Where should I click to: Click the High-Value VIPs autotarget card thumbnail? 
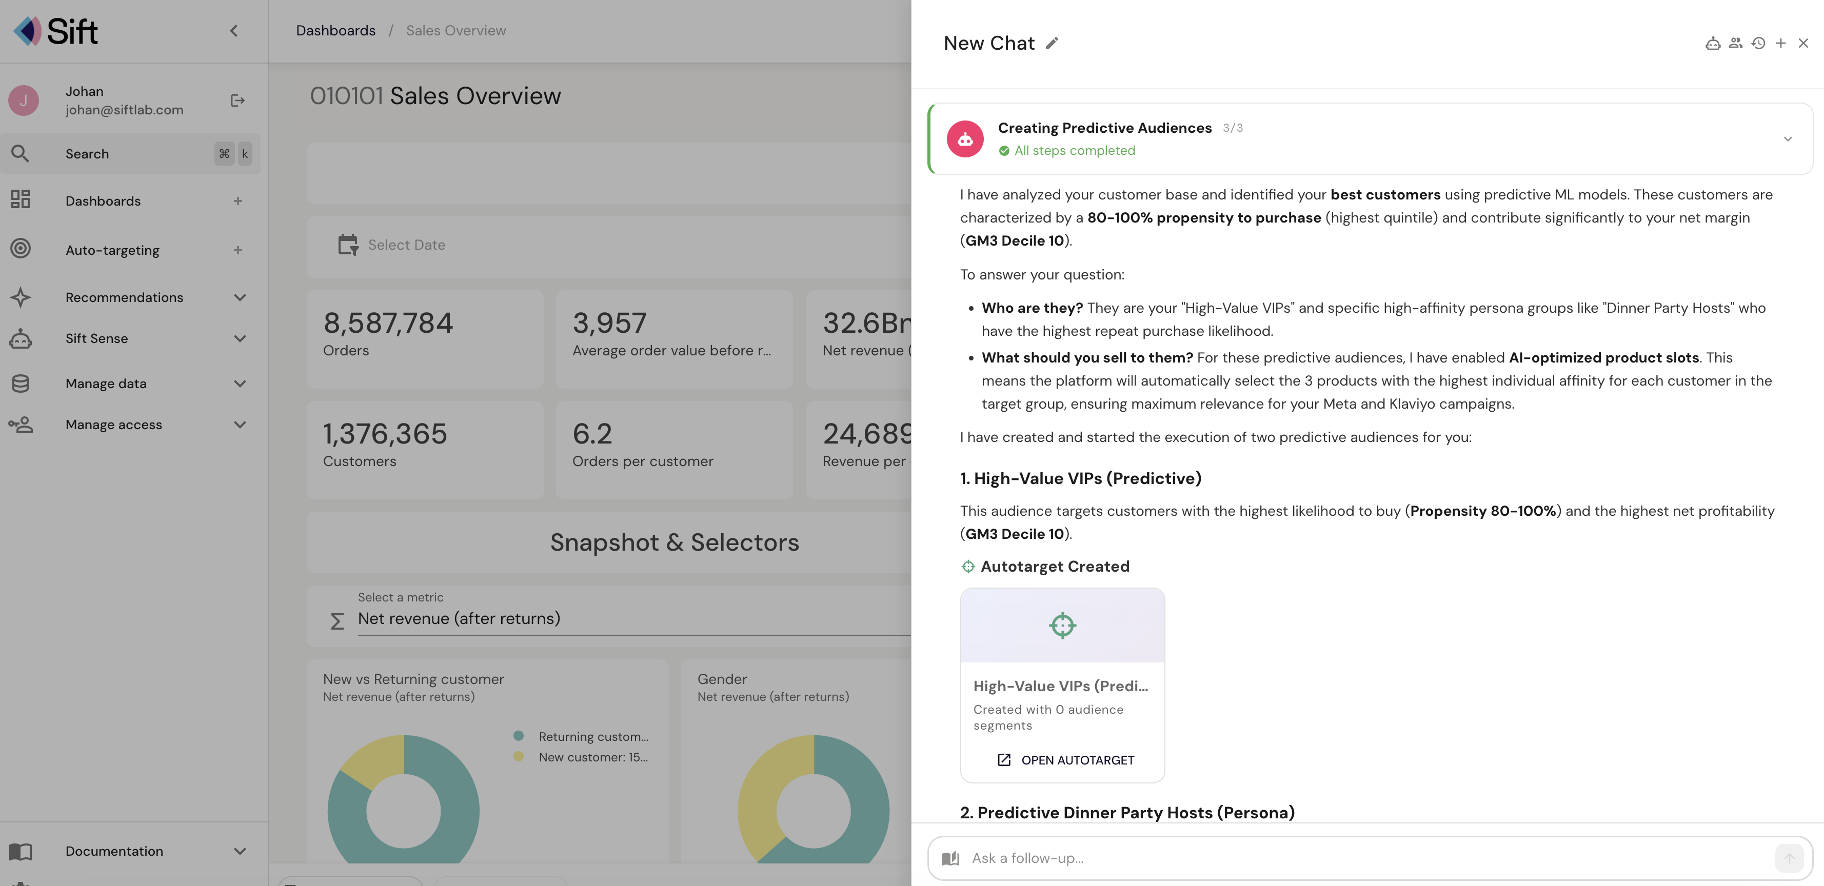[x=1062, y=626]
